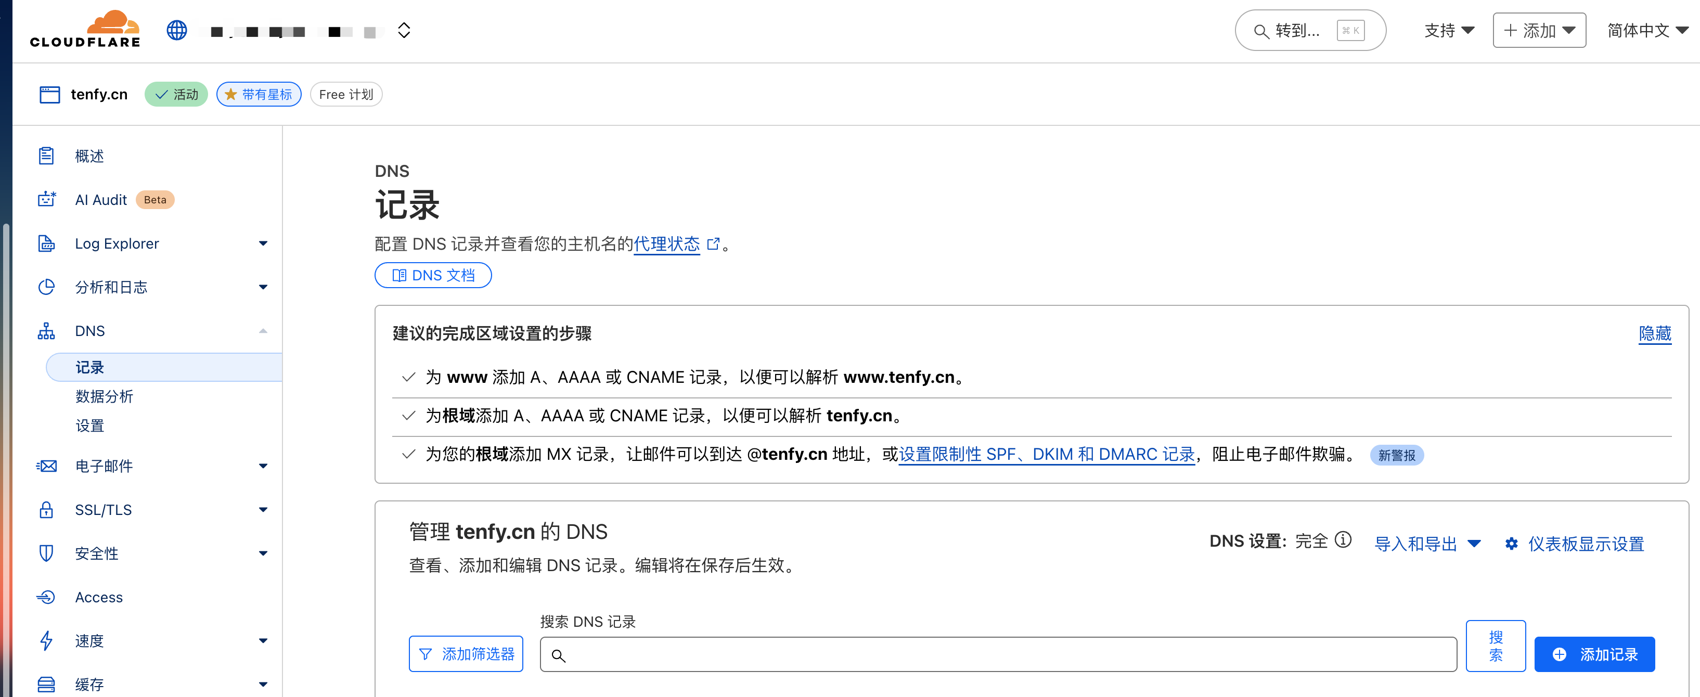Click the DNS network tree icon
1700x697 pixels.
46,331
